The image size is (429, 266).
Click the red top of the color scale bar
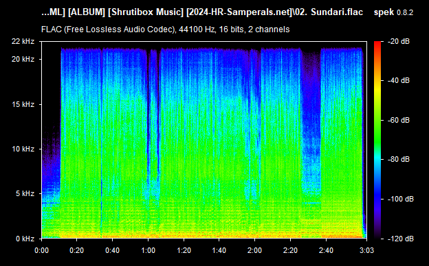[x=377, y=44]
